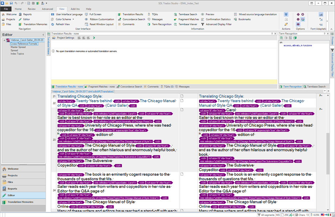Click the purple icon with the white X in Options
Viewport: 335px width, 217px height.
303,14
